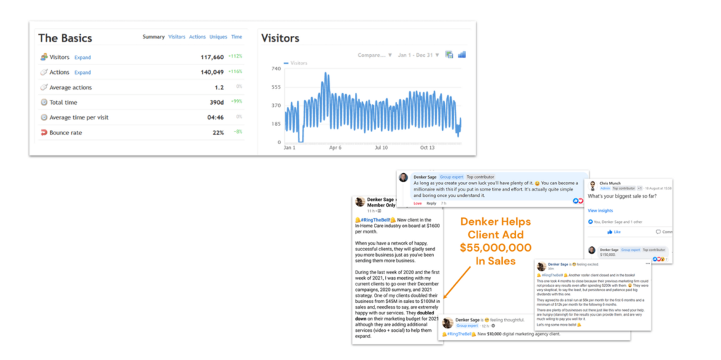Screen dimensions: 721x360
Task: Switch to the Actions tab in The Basics
Action: [x=197, y=37]
